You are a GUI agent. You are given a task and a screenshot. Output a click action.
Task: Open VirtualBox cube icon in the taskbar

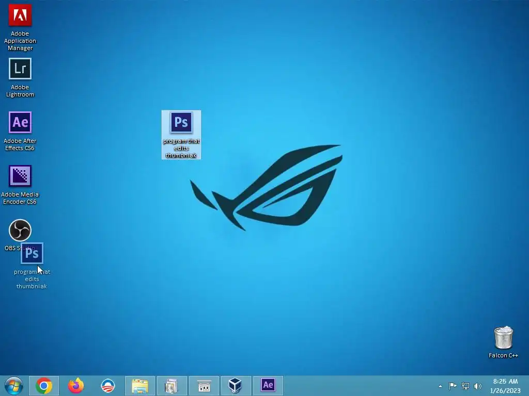(x=236, y=386)
